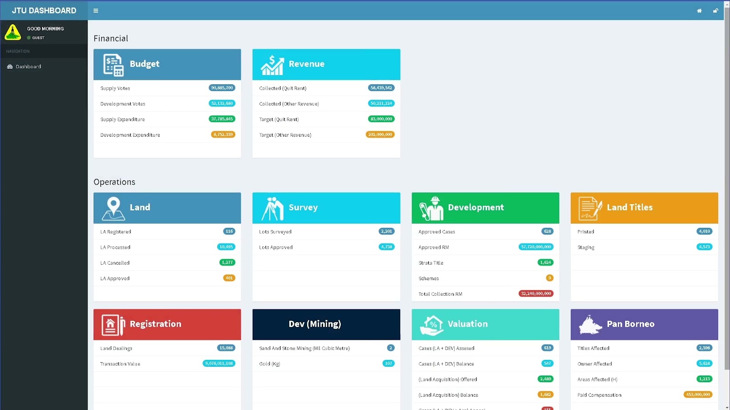Click the Owner Affected row label
Screen dimensions: 730x410
[x=594, y=364]
